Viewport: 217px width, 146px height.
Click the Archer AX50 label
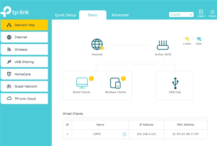(163, 54)
